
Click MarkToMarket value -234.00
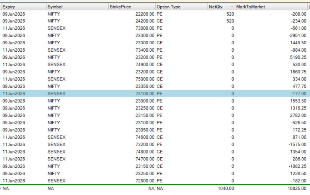click(298, 21)
